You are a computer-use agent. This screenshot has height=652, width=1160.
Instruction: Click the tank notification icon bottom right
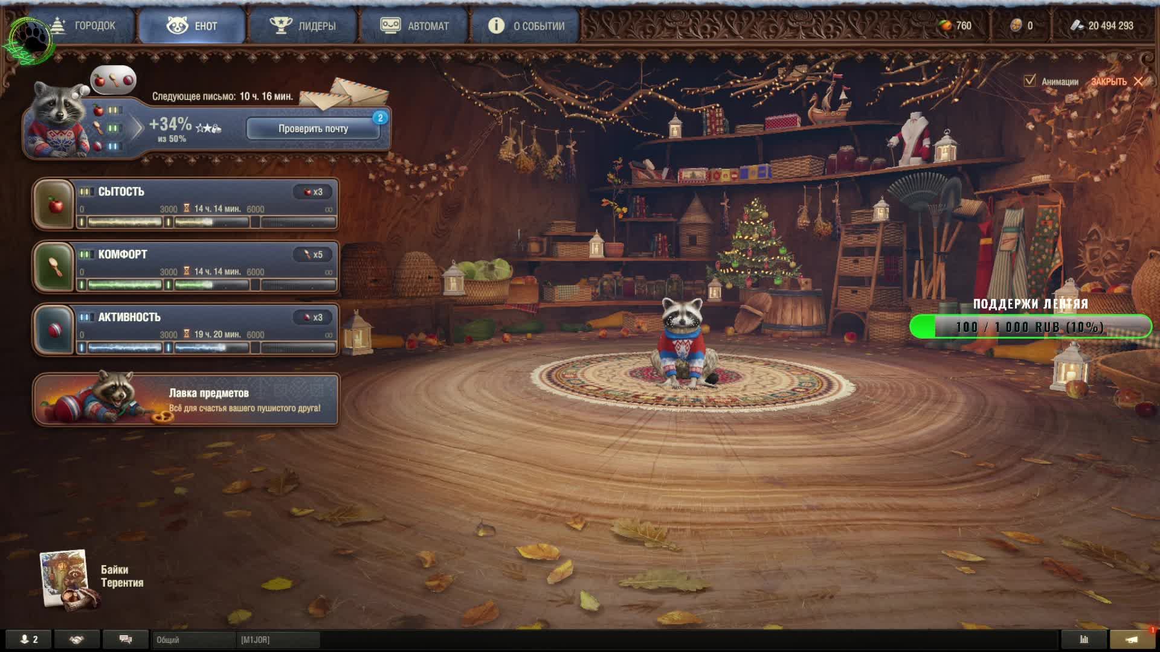tap(1132, 639)
